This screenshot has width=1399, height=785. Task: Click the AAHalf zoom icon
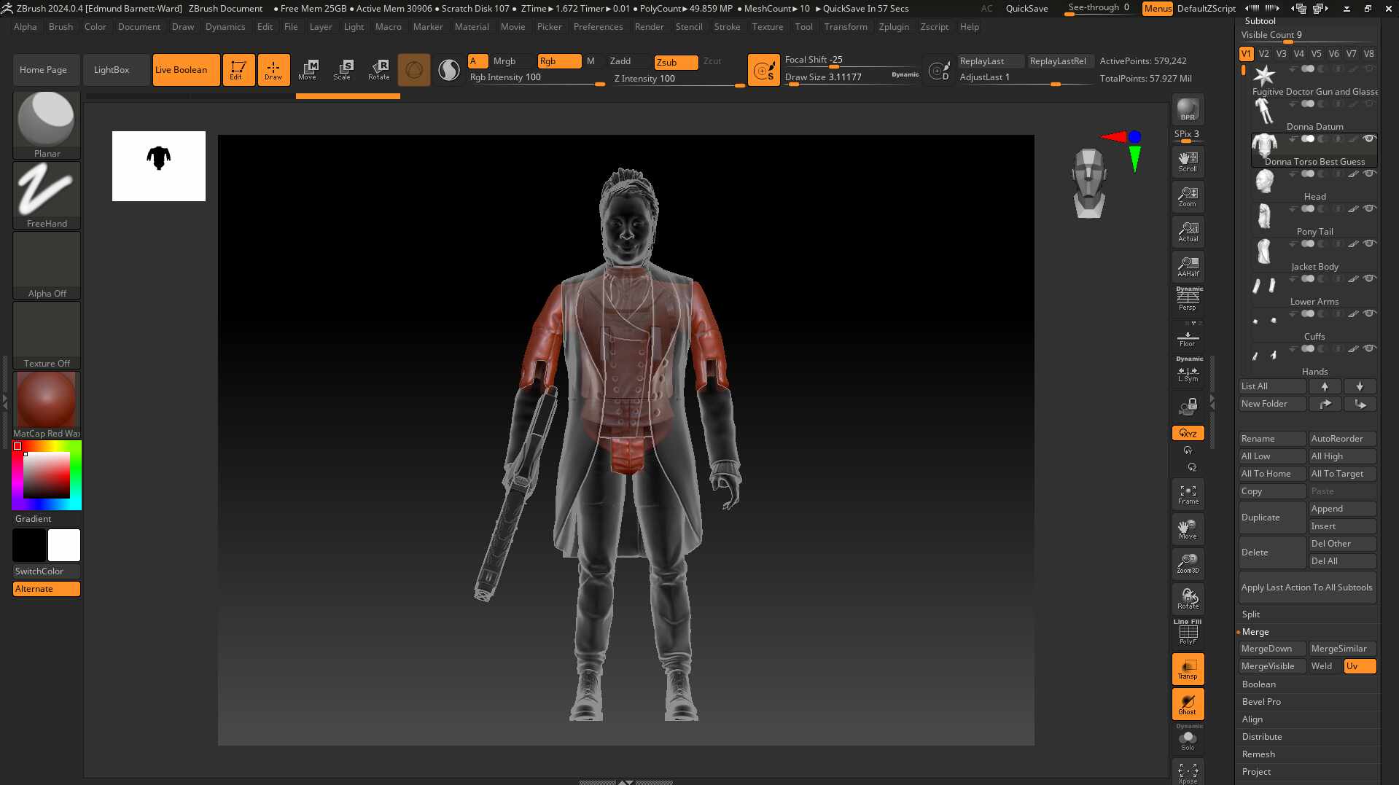(x=1188, y=267)
